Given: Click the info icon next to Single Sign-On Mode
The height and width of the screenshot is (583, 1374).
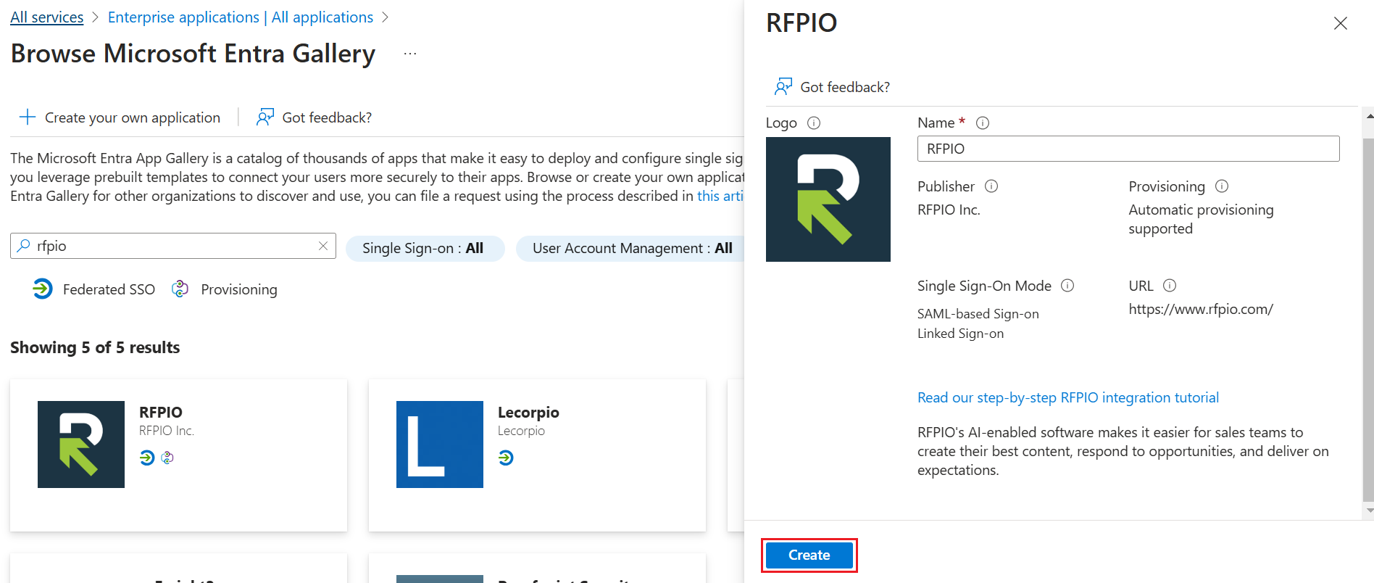Looking at the screenshot, I should pos(1067,286).
